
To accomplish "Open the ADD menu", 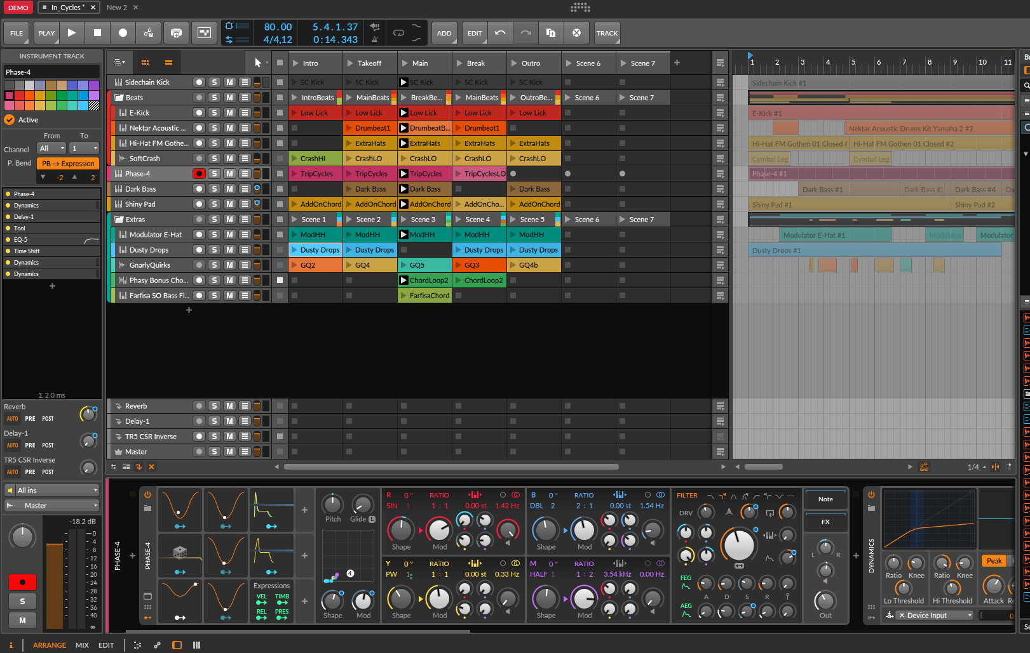I will (x=444, y=33).
